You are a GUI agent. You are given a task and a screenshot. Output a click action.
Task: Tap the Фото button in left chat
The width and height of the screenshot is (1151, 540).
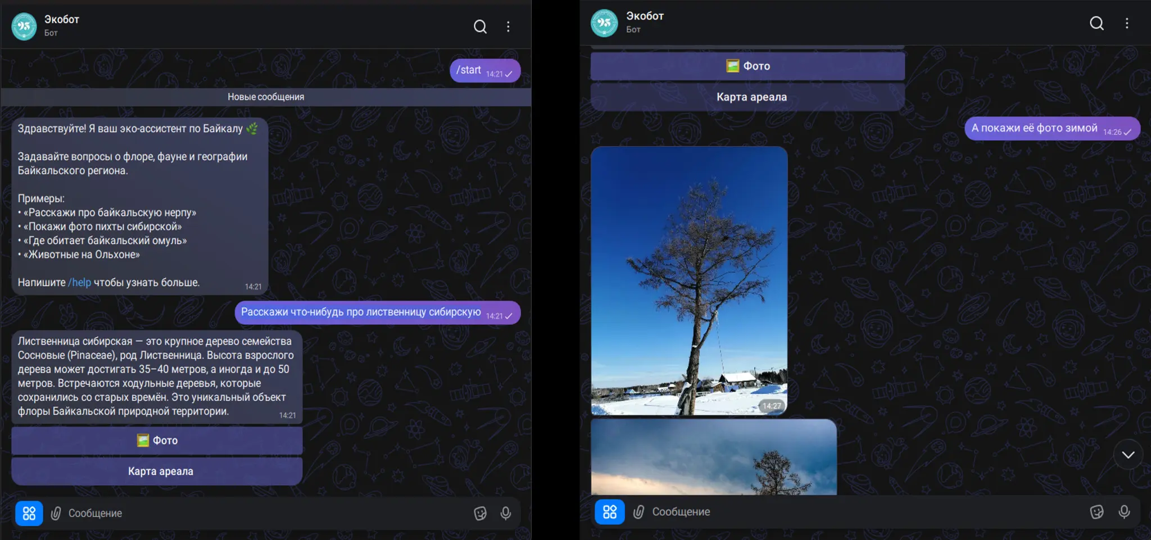(x=157, y=441)
